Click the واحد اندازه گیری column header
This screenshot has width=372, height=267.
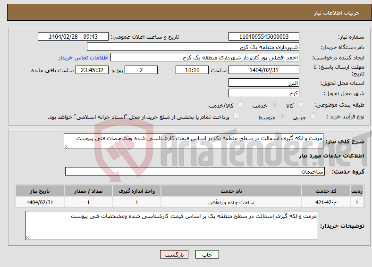(137, 191)
